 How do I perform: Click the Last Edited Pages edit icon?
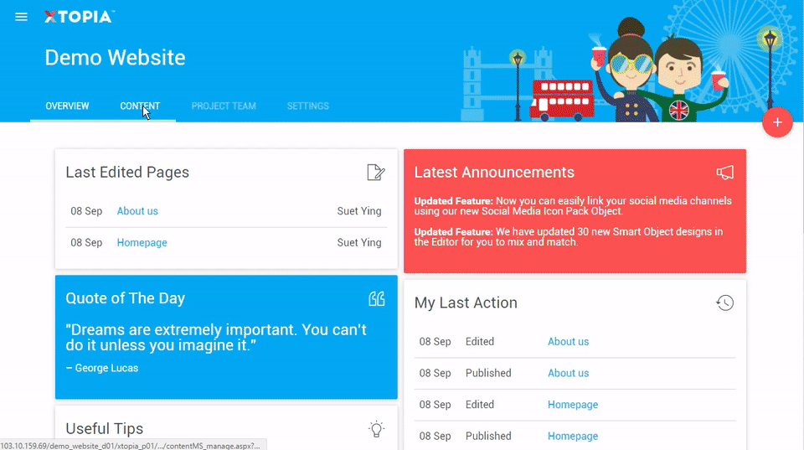point(376,173)
